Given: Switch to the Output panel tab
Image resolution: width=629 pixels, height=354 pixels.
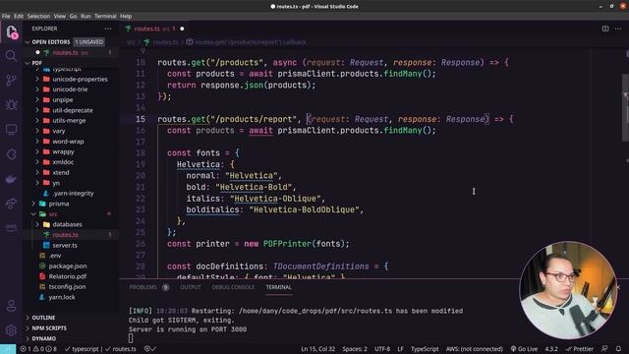Looking at the screenshot, I should (x=191, y=287).
